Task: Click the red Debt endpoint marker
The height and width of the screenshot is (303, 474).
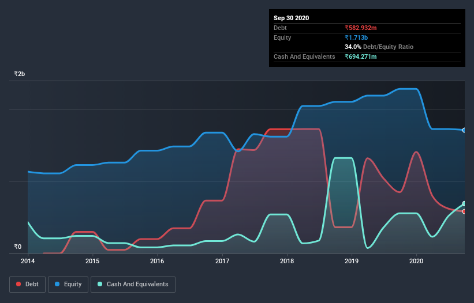Action: [464, 211]
